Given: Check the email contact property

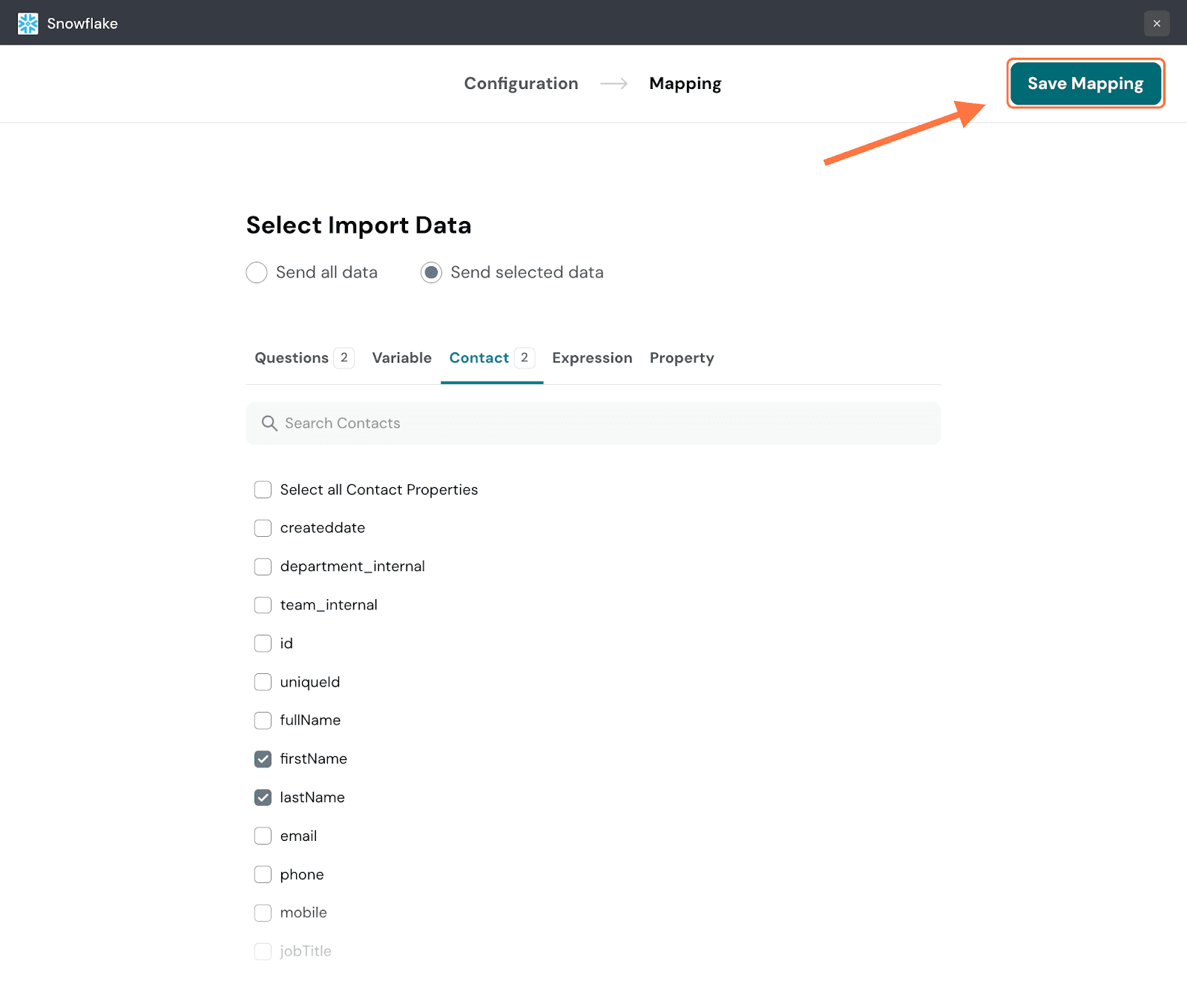Looking at the screenshot, I should pos(263,836).
